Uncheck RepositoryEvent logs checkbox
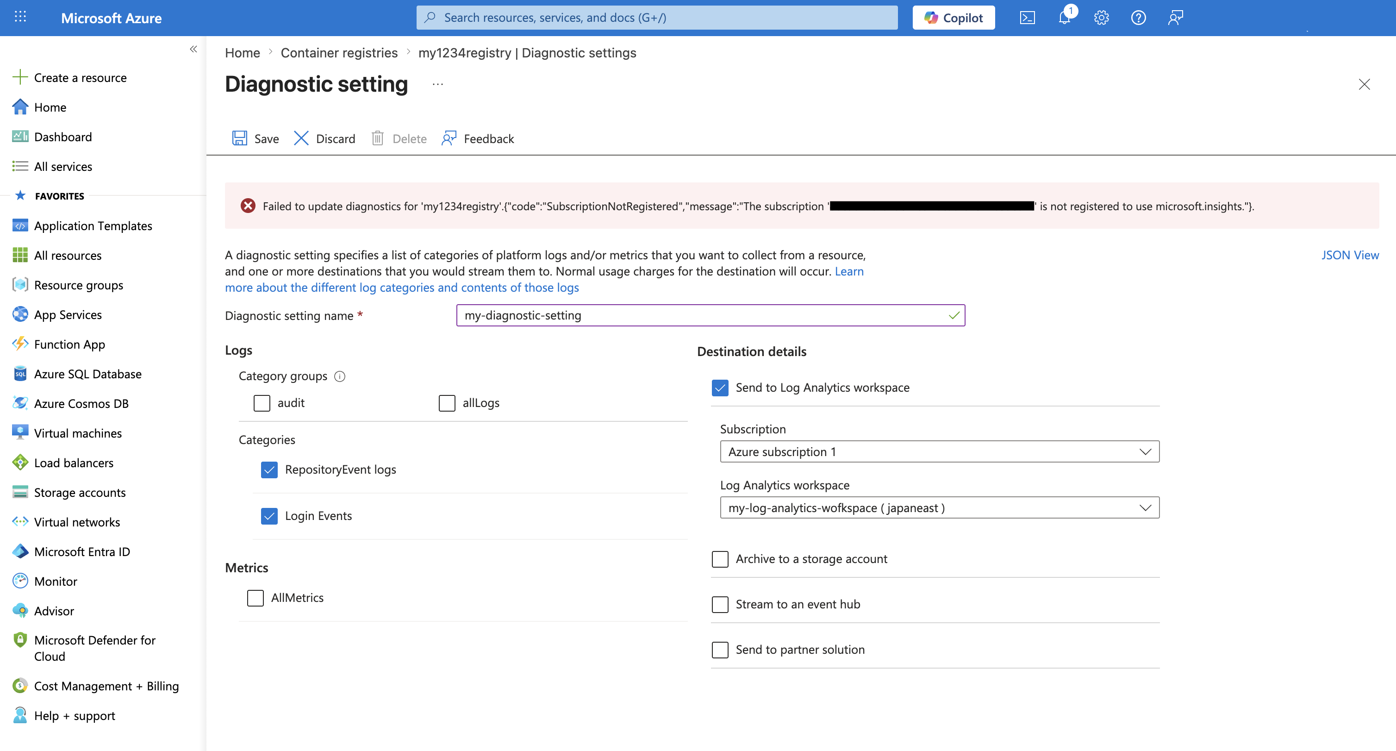This screenshot has height=751, width=1396. coord(269,469)
